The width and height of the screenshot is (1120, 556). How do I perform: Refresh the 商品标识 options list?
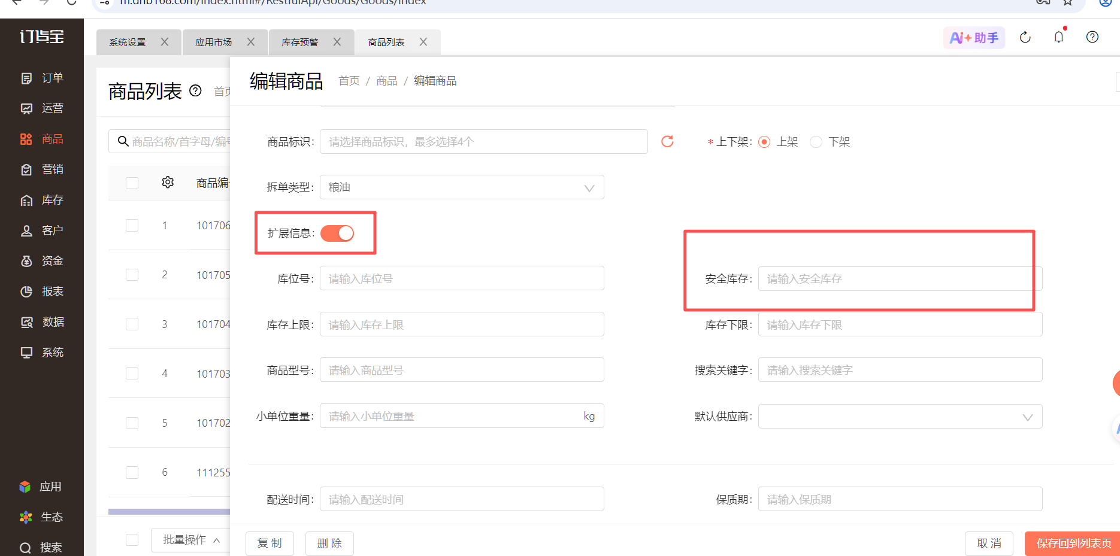(667, 141)
